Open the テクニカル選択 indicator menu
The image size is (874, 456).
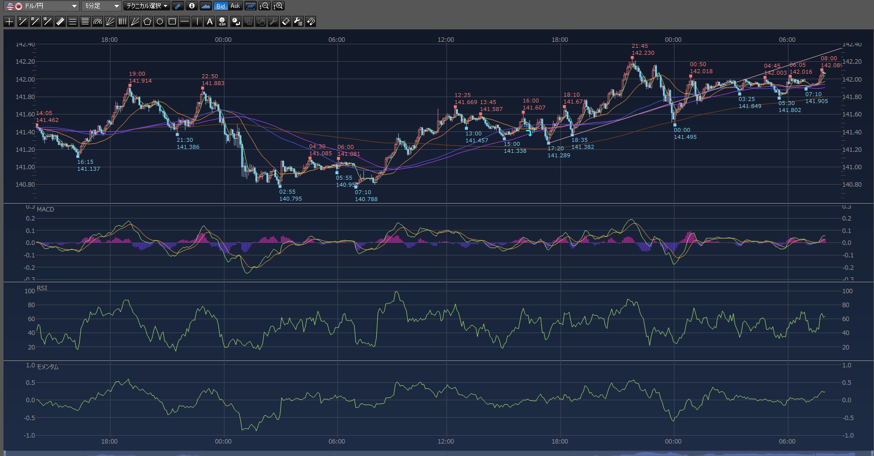point(147,6)
